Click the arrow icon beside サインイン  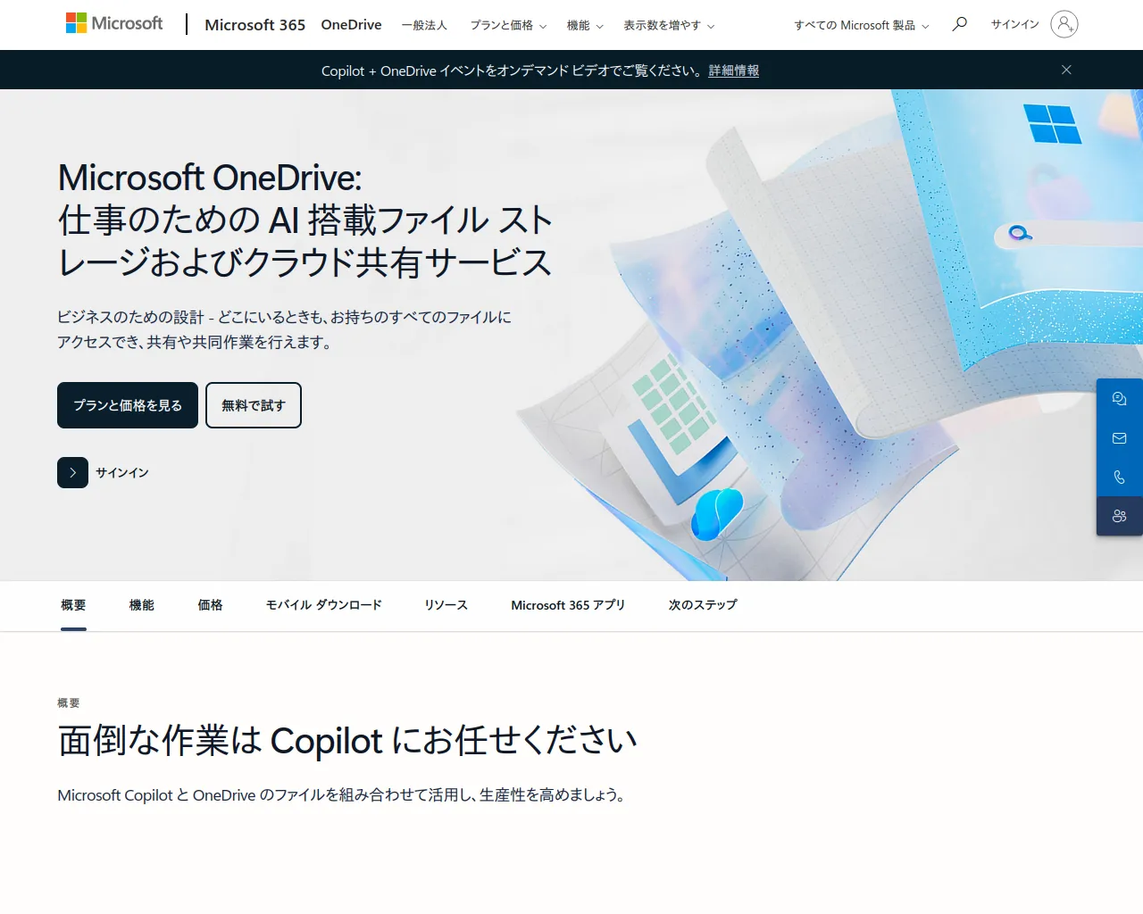click(x=72, y=472)
